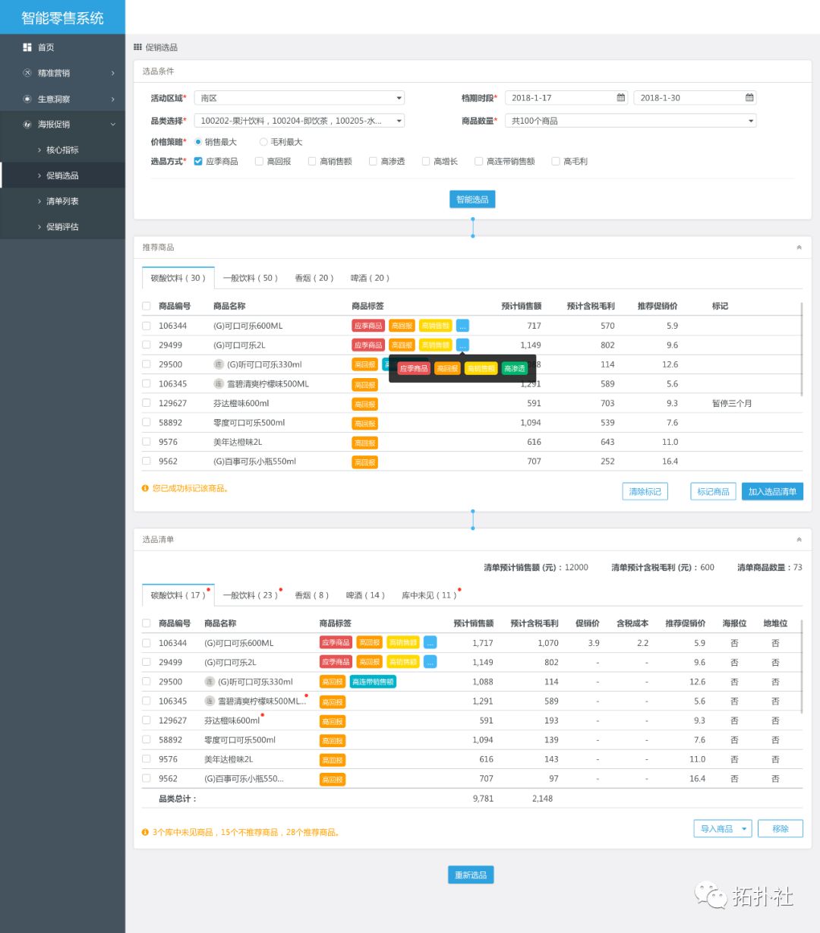Open the 活动区域 dropdown showing 南区
The width and height of the screenshot is (820, 933).
tap(299, 98)
